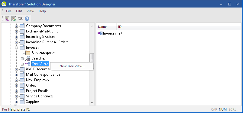Select the Sub-categories label

tap(44, 53)
